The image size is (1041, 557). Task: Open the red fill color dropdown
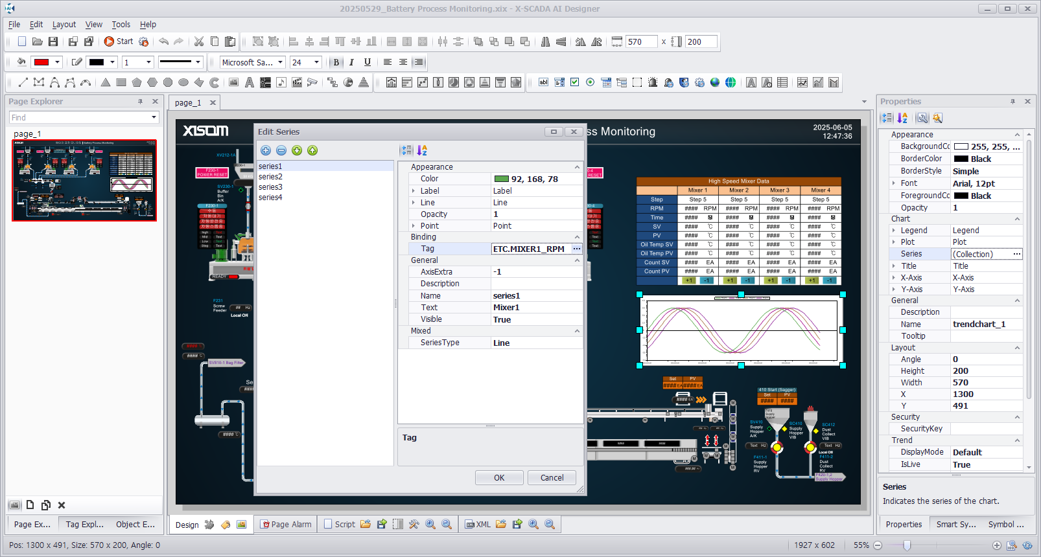pos(58,62)
